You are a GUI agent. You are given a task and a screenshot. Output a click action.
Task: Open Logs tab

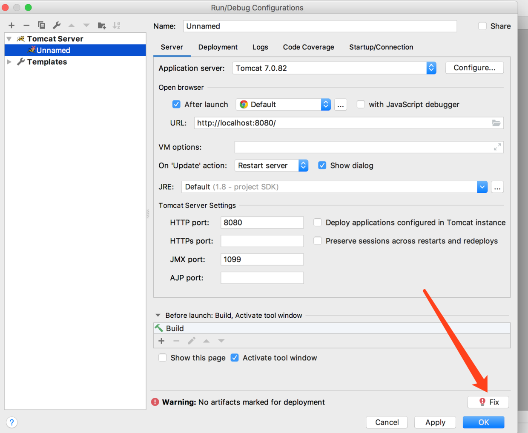pos(260,47)
